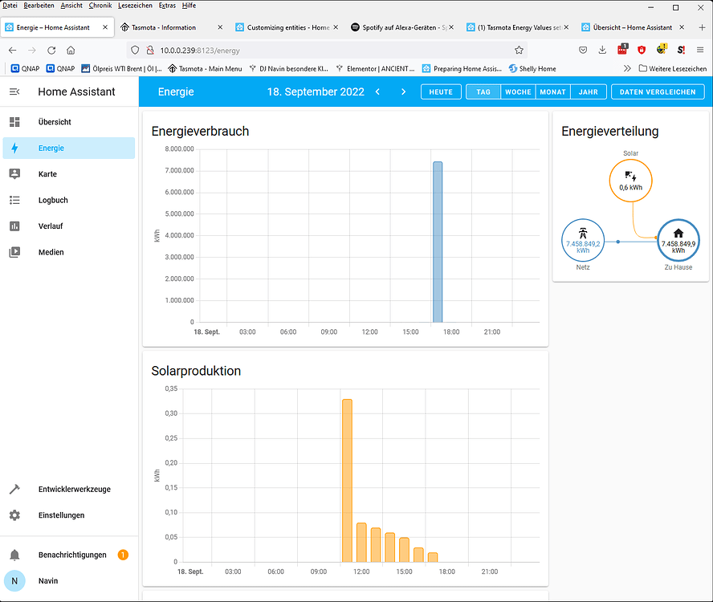Screen dimensions: 713x602
Task: Show more bookmarks chevron
Action: point(627,69)
